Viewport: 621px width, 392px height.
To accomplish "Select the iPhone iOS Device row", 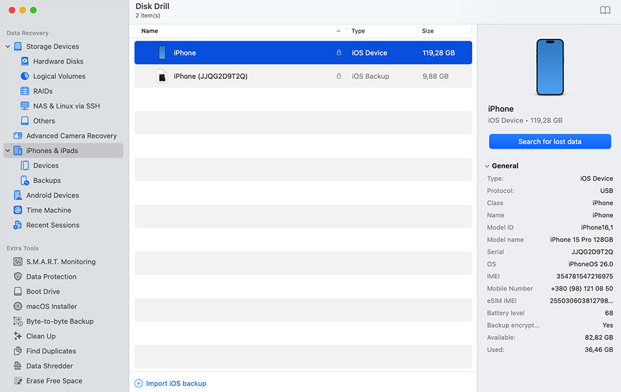I will click(x=303, y=53).
